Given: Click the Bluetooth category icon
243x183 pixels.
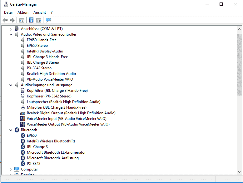Looking at the screenshot, I should click(x=17, y=130).
